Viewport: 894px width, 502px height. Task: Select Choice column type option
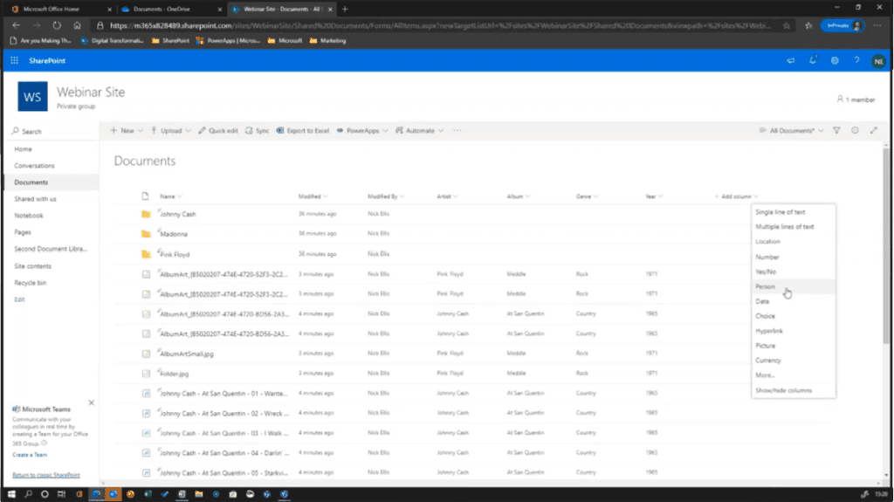(x=765, y=316)
